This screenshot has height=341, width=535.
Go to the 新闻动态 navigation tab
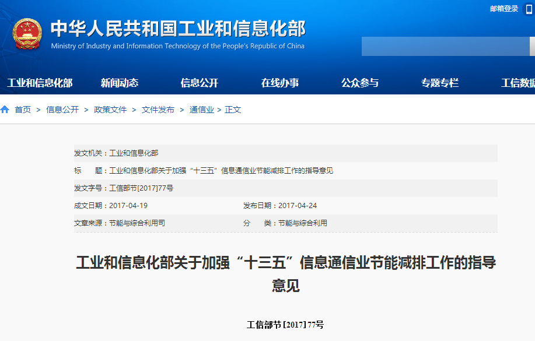click(120, 83)
